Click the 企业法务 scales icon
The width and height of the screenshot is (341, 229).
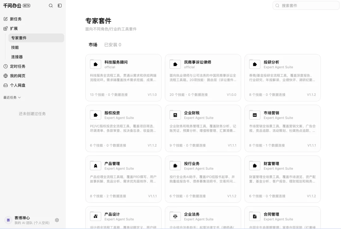[x=175, y=216]
